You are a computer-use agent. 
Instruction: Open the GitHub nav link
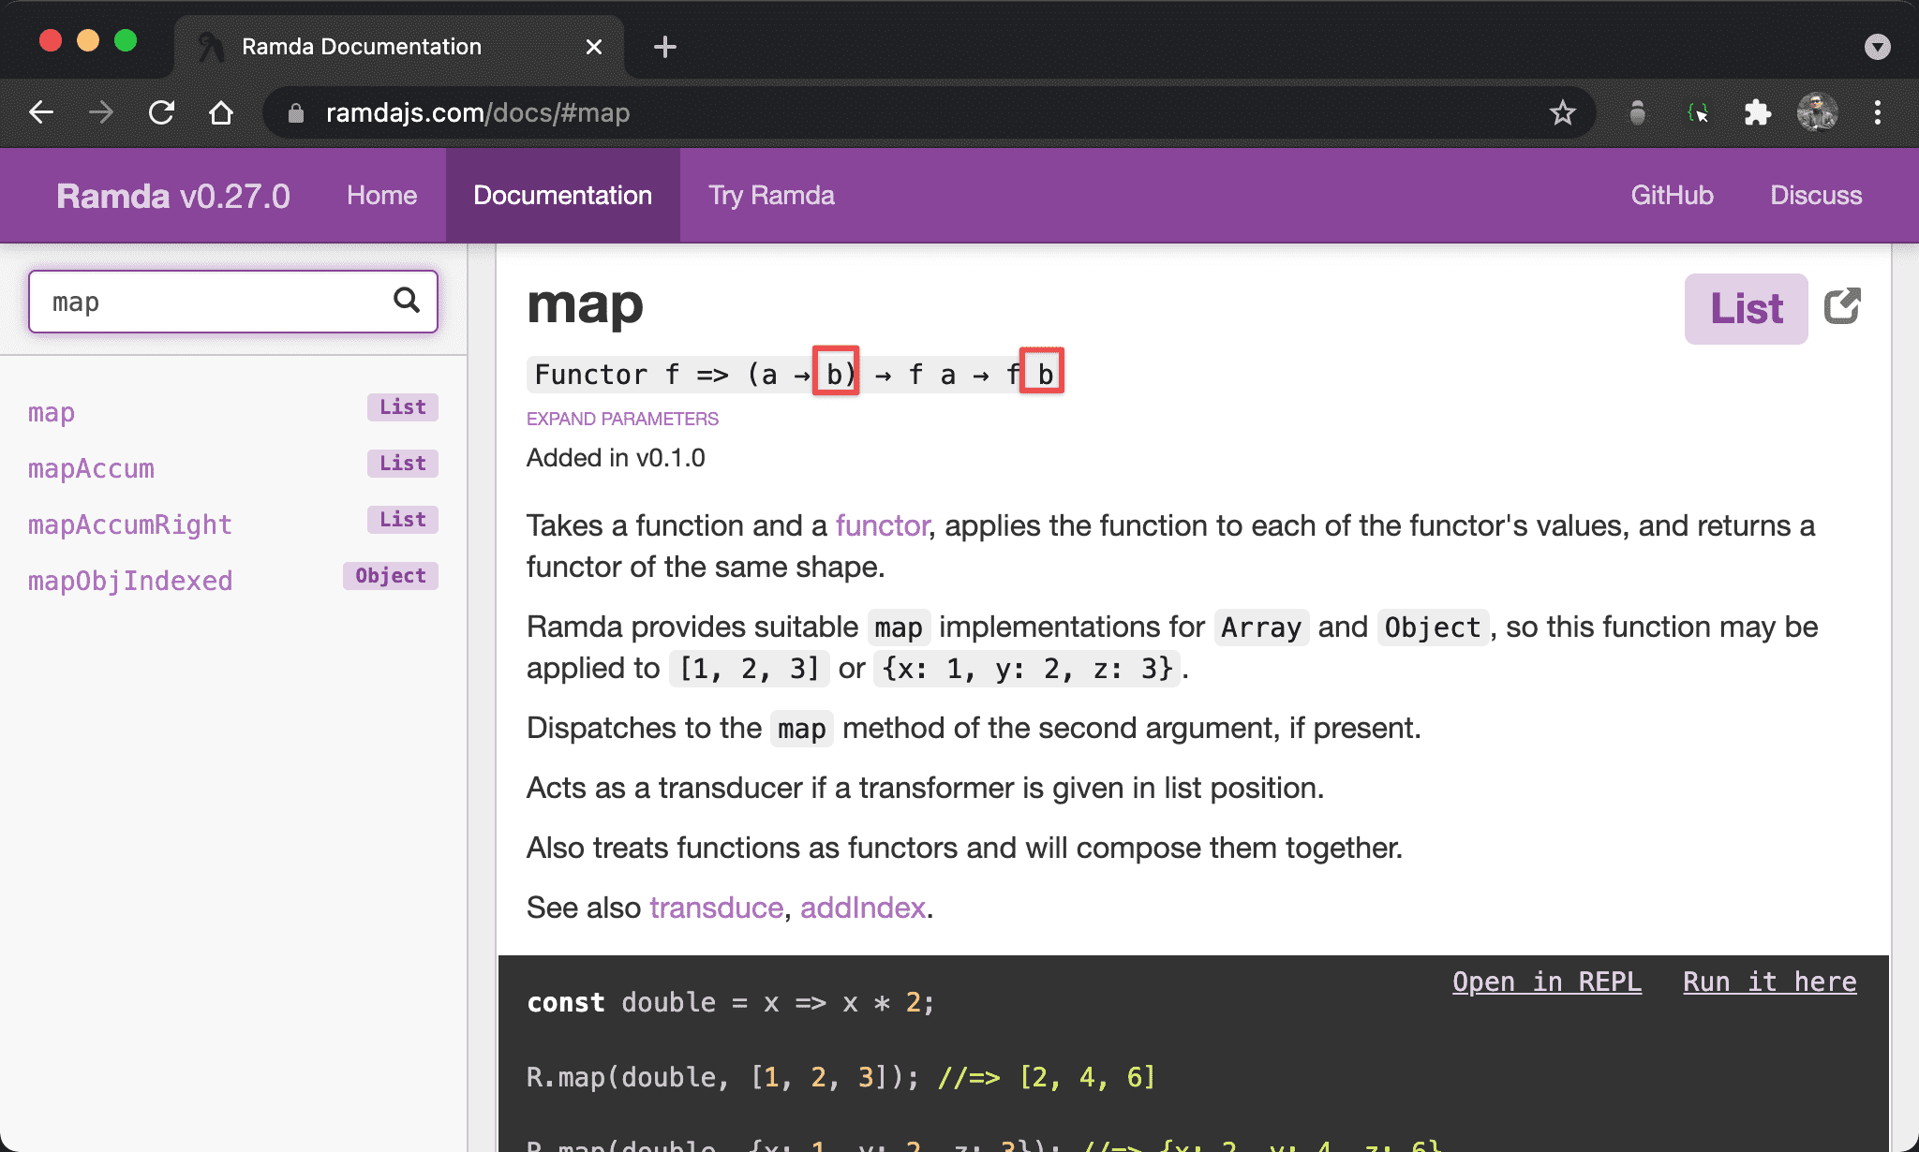pos(1672,196)
